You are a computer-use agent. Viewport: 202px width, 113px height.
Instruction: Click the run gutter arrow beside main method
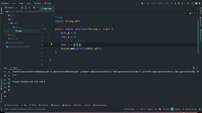pyautogui.click(x=45, y=29)
